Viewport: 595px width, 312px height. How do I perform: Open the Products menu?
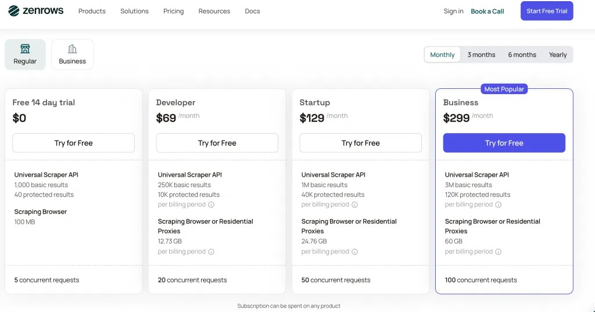[x=92, y=12]
